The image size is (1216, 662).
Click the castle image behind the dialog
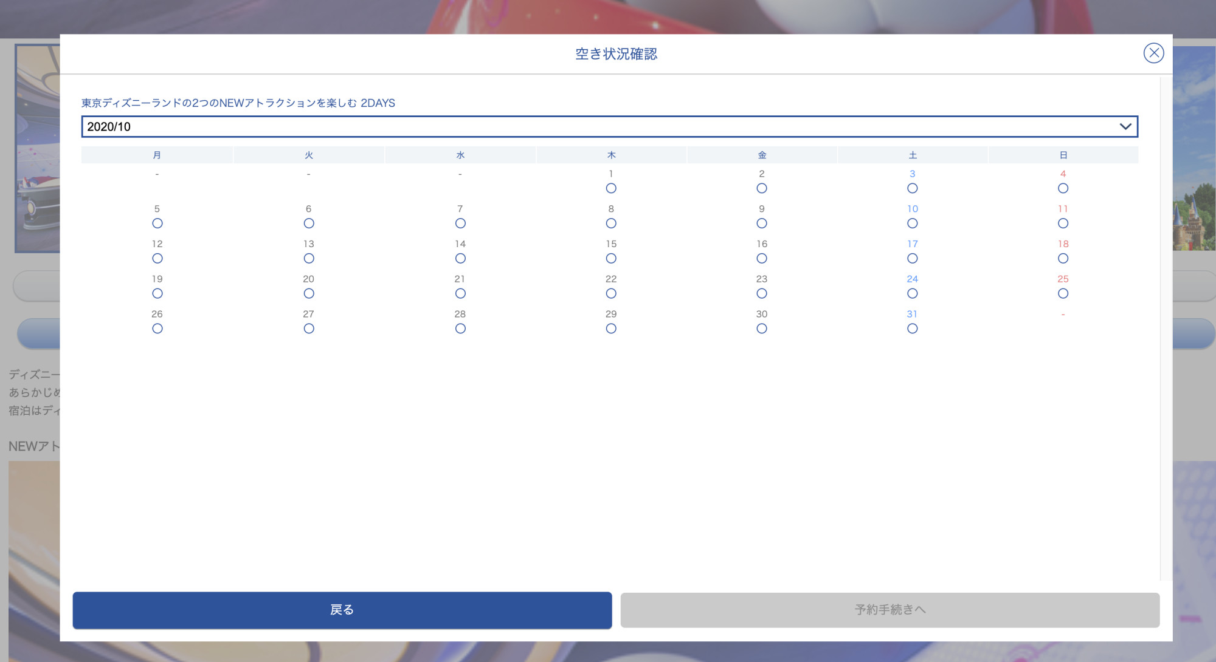(x=1194, y=149)
